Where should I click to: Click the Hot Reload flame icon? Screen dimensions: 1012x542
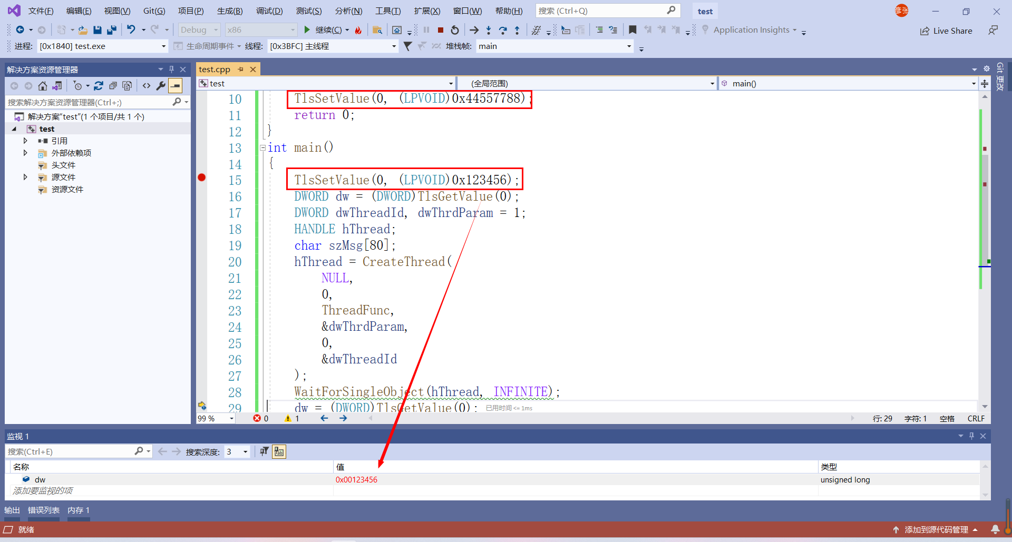click(x=358, y=30)
